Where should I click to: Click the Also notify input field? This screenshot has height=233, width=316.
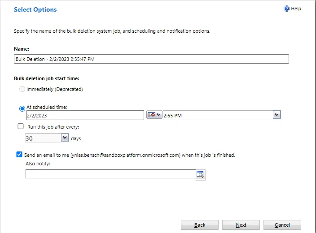point(110,174)
